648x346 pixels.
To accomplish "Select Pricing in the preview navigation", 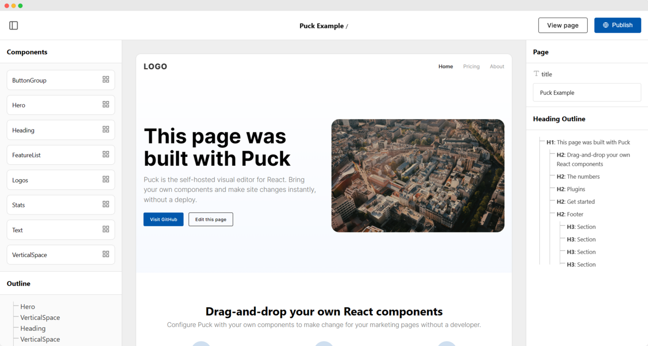I will coord(471,66).
